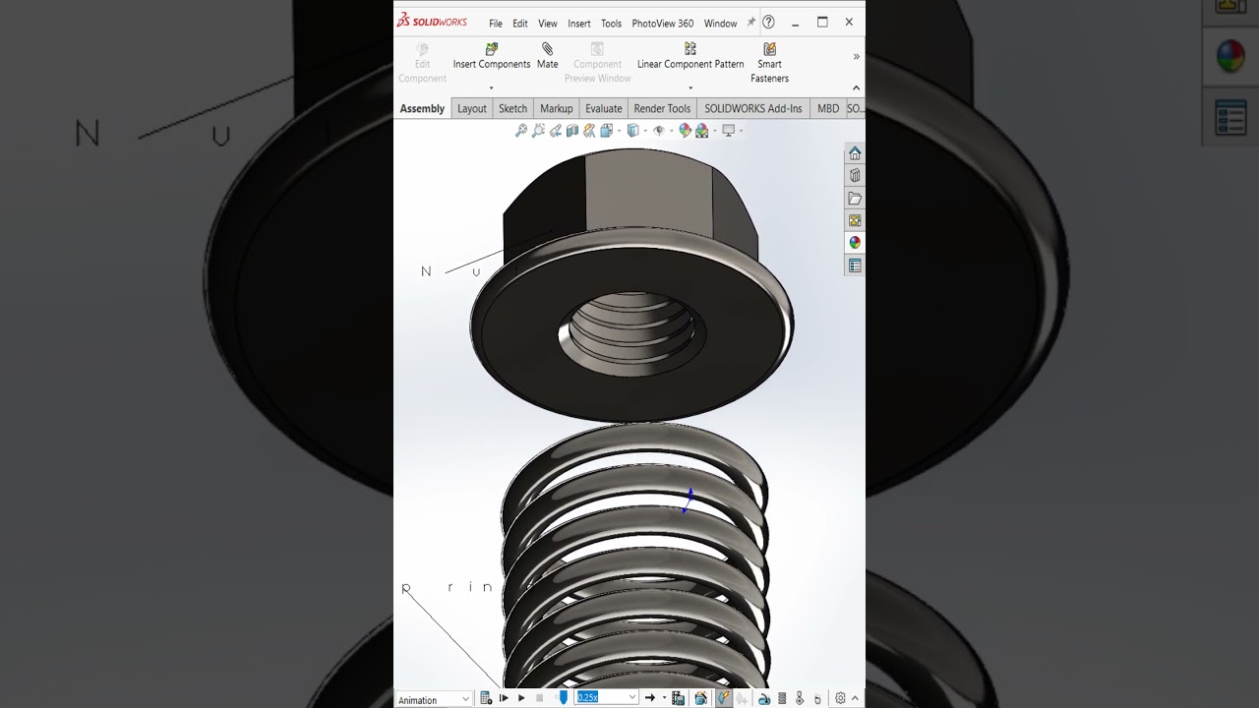
Task: Click the View Settings monitor icon
Action: [728, 130]
